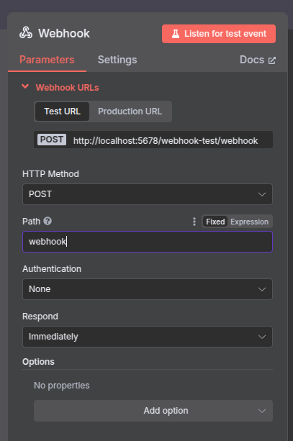Viewport: 293px width, 441px height.
Task: Open the HTTP Method dropdown
Action: click(x=148, y=194)
